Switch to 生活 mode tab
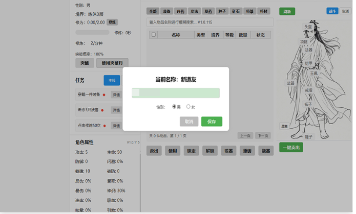Image resolution: width=356 pixels, height=214 pixels. (x=345, y=11)
